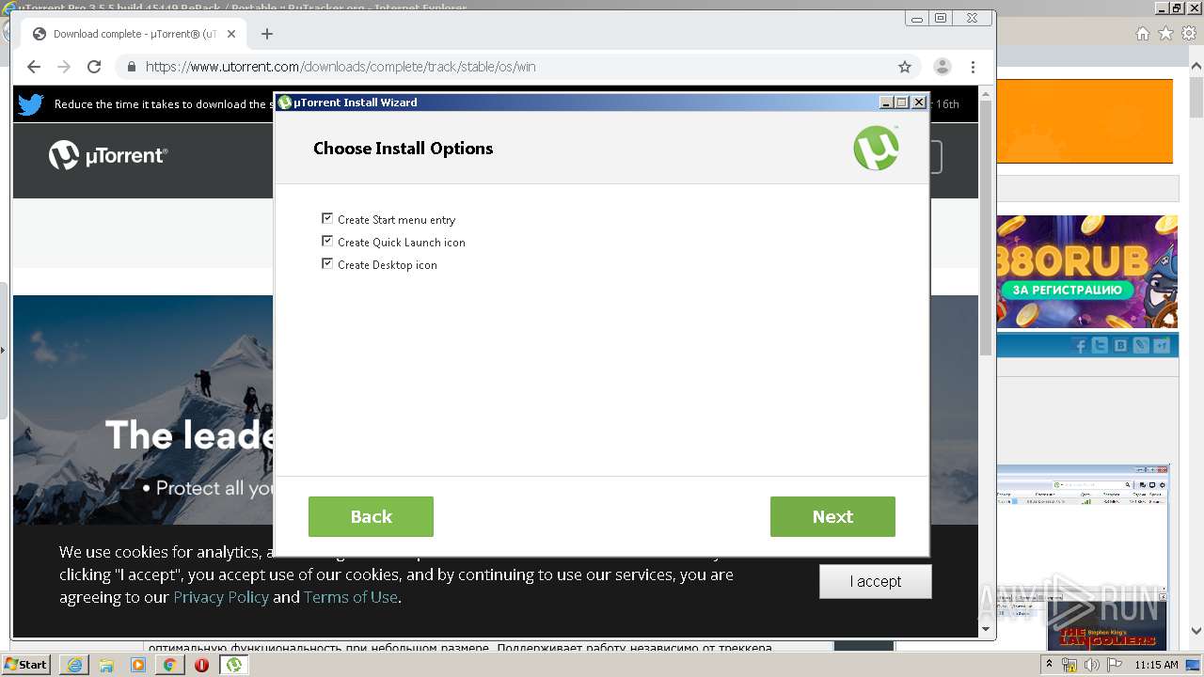The width and height of the screenshot is (1204, 677).
Task: Click the Twitter bird icon in the banner
Action: [31, 104]
